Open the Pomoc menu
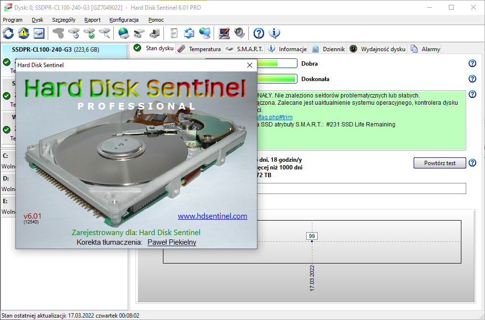Viewport: 485px width, 320px height. [x=156, y=20]
